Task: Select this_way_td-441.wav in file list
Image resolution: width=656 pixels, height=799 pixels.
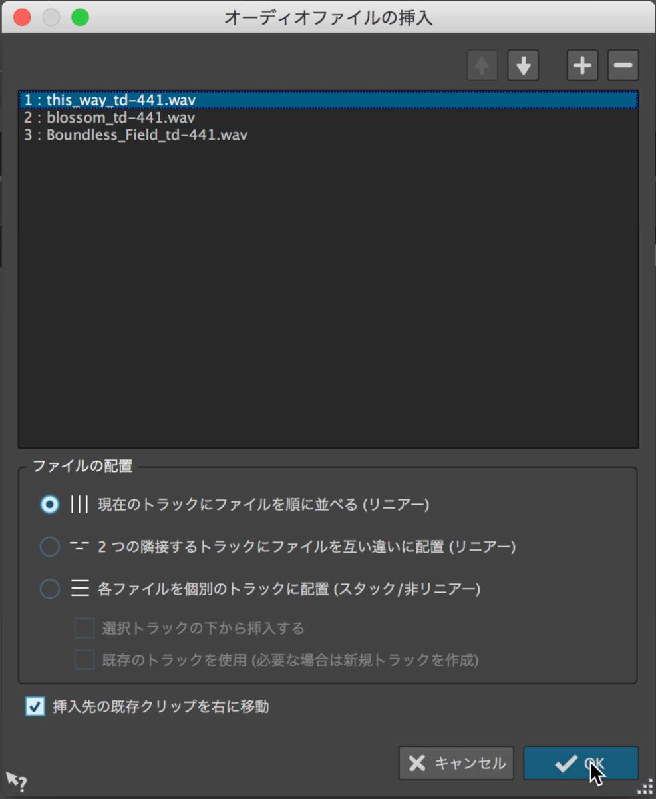Action: 328,100
